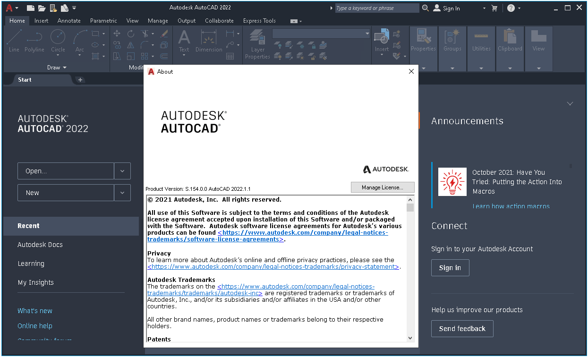Insert a Table via table icon
This screenshot has width=588, height=357.
coord(230,56)
